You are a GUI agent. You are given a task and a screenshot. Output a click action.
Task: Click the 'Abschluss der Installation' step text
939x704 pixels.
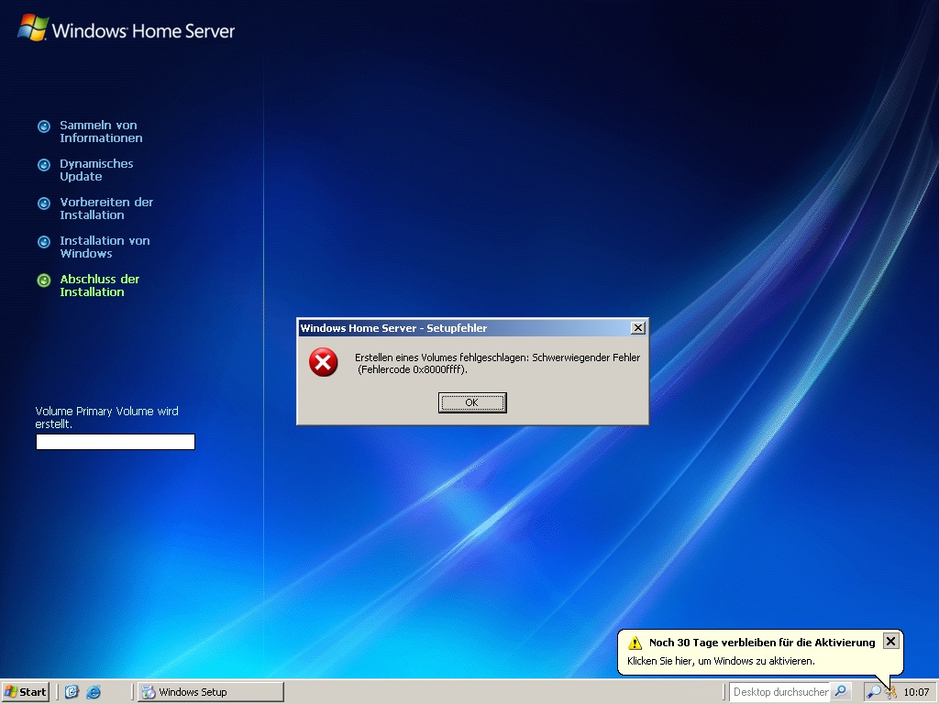[99, 286]
